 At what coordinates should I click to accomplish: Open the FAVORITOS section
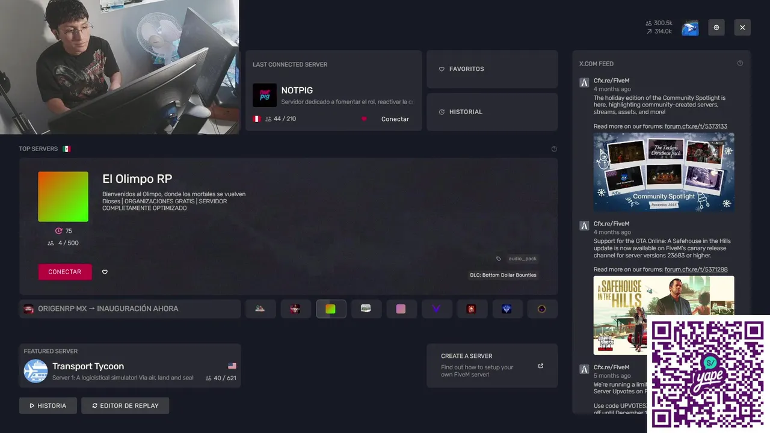pos(492,69)
